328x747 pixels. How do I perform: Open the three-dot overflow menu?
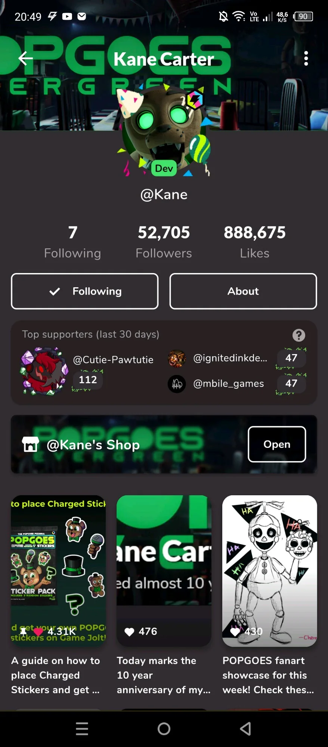tap(306, 58)
